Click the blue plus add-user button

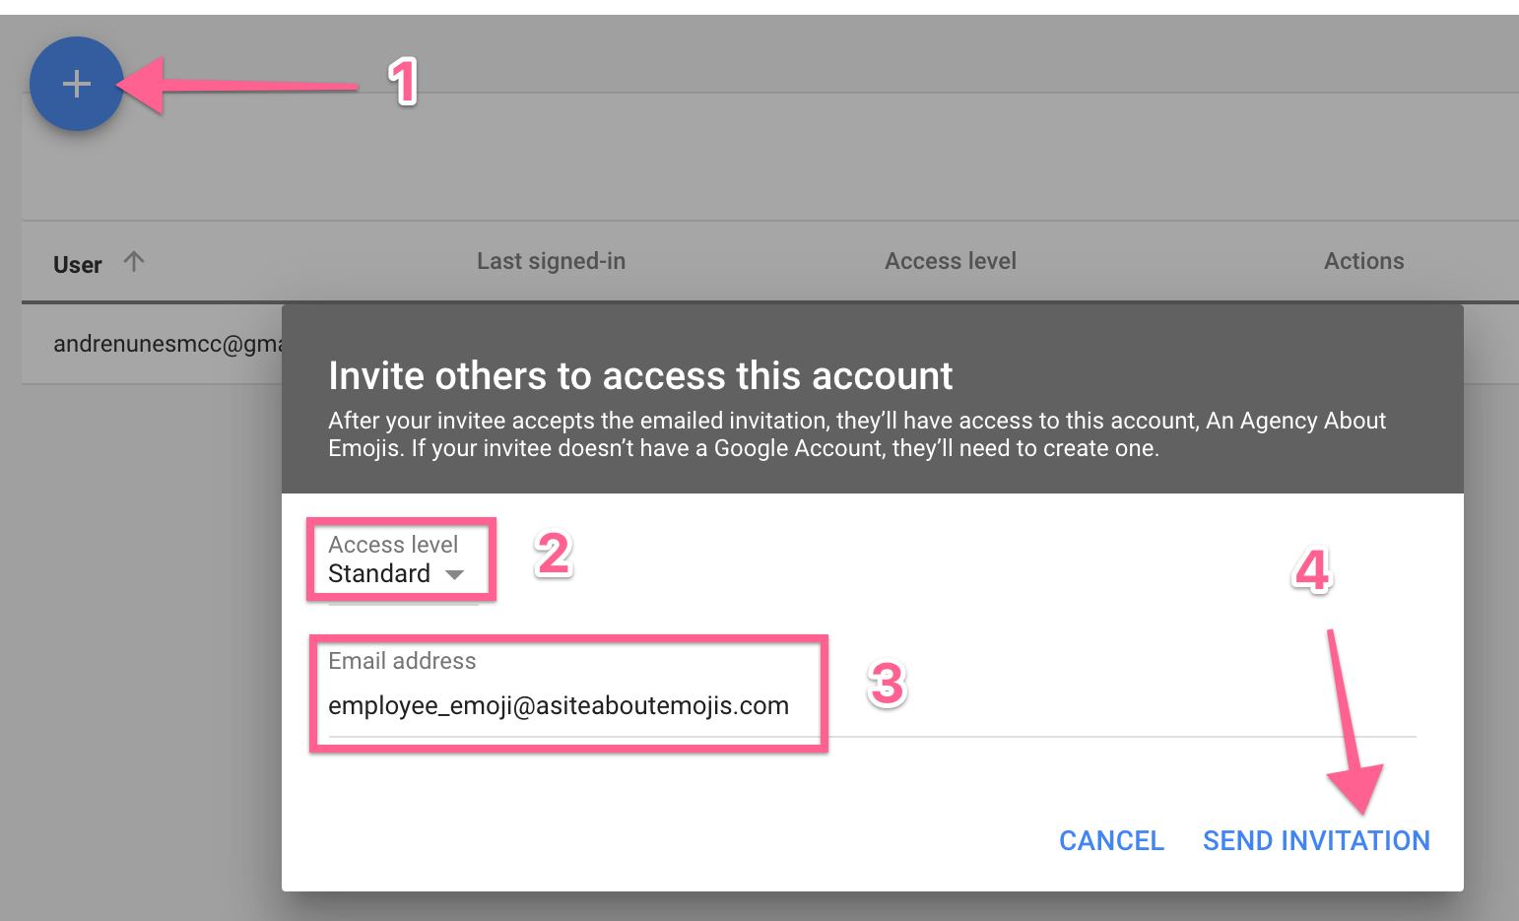pyautogui.click(x=76, y=84)
